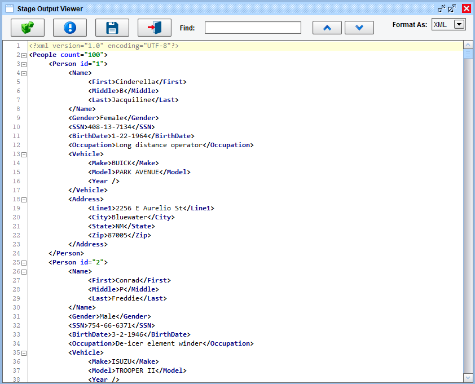The width and height of the screenshot is (475, 384).
Task: Collapse the Address element on line 18
Action: pyautogui.click(x=24, y=200)
